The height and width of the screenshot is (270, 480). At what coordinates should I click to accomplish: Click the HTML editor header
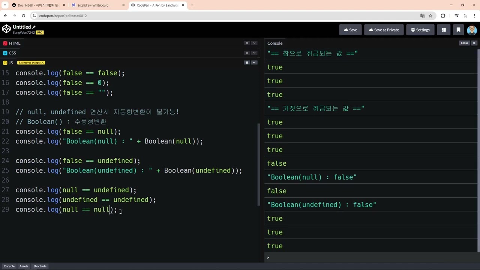pyautogui.click(x=12, y=43)
